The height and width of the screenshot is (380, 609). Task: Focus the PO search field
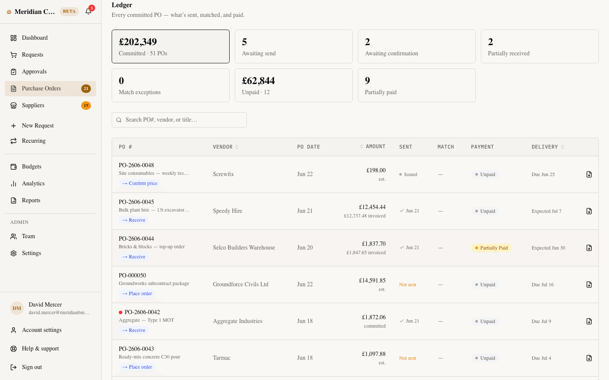[x=179, y=120]
